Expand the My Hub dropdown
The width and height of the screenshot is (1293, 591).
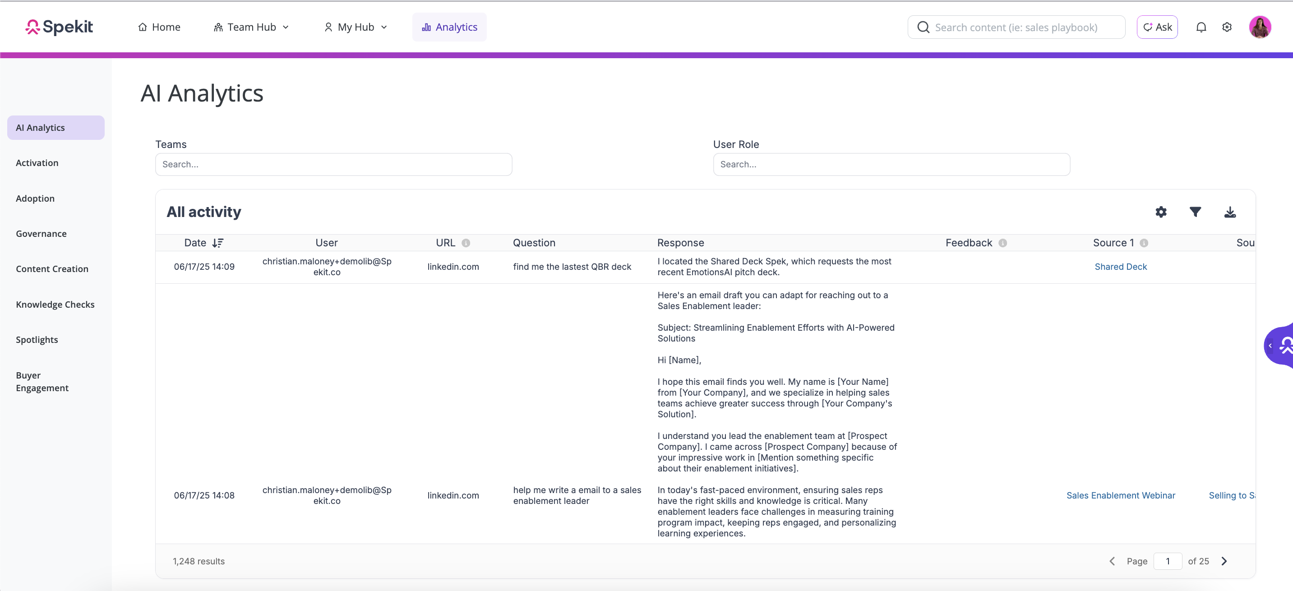356,27
